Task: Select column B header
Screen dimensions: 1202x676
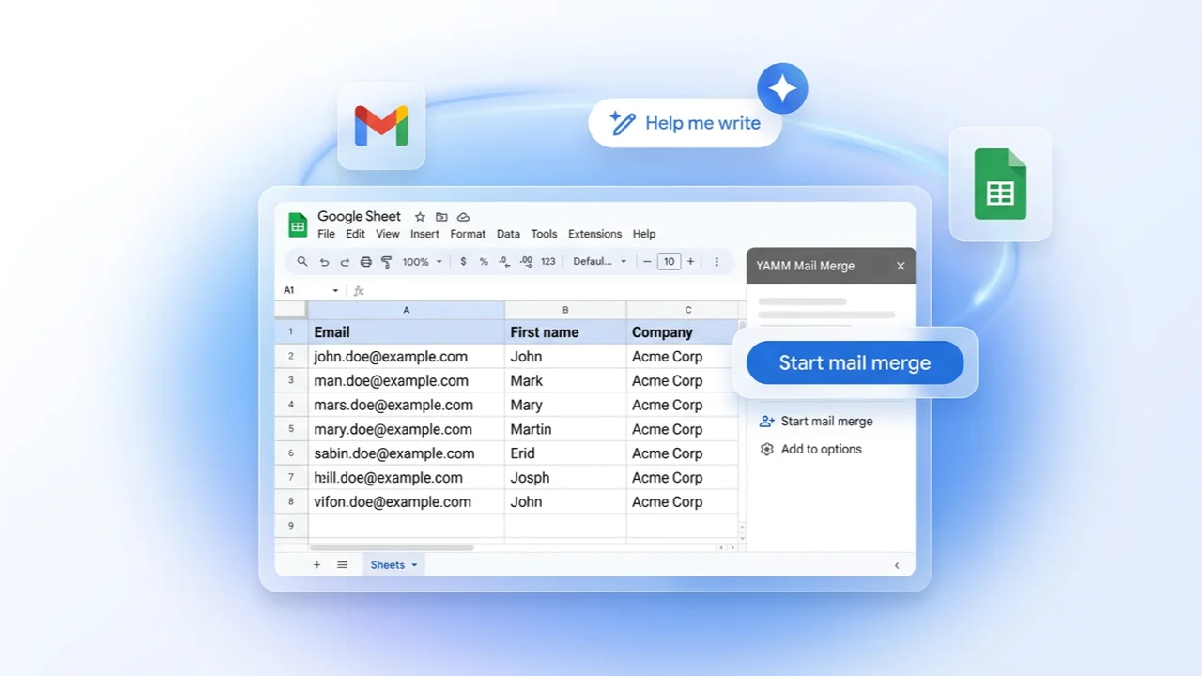Action: click(x=565, y=310)
